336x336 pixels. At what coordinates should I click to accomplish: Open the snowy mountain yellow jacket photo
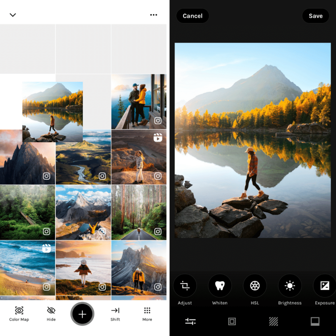(83, 212)
